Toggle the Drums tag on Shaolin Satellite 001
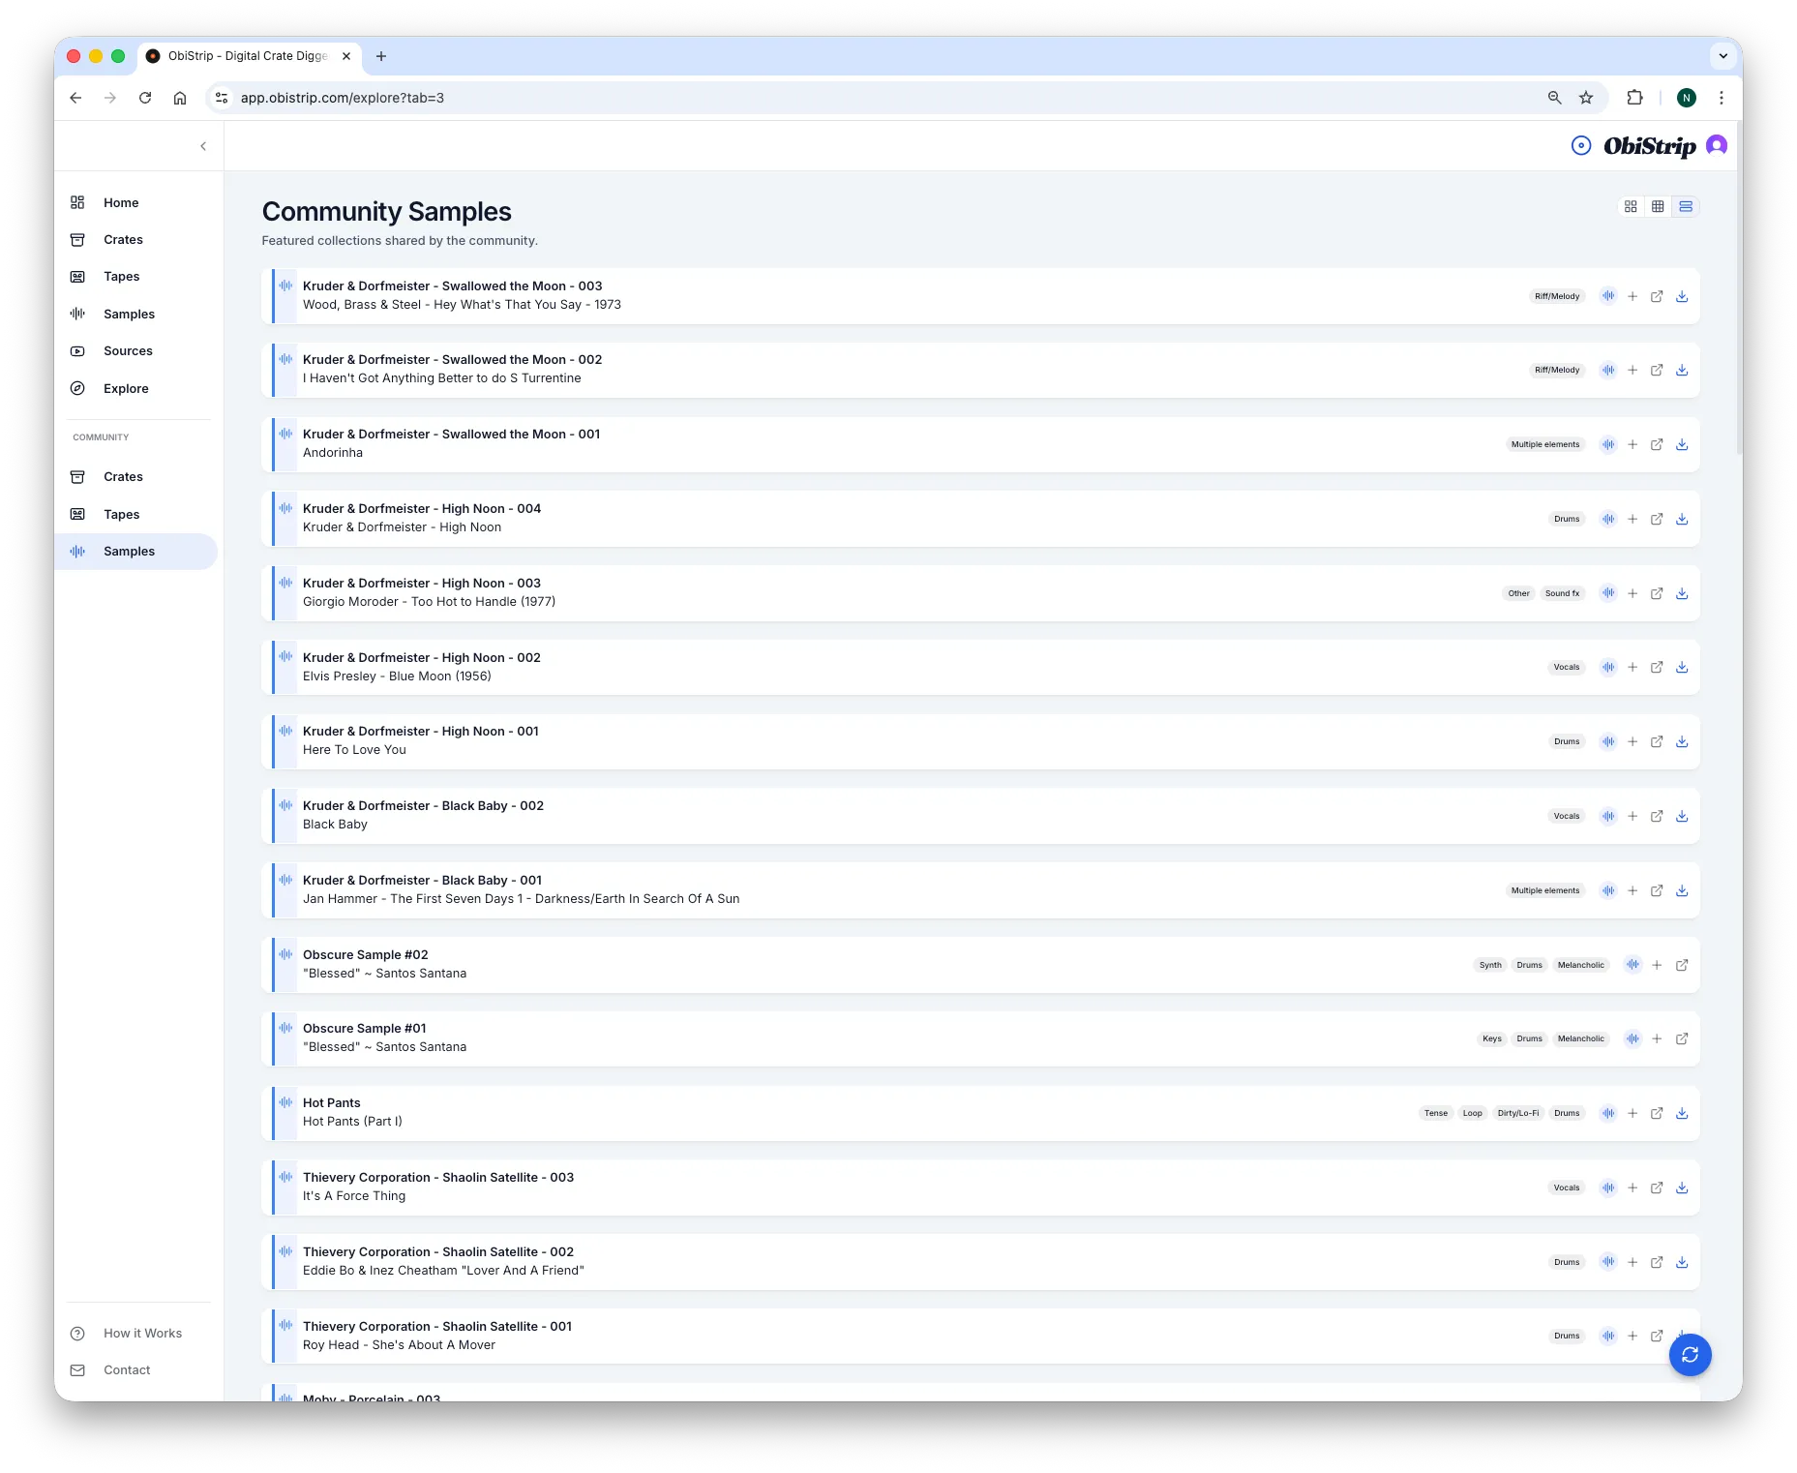This screenshot has width=1797, height=1473. coord(1566,1336)
